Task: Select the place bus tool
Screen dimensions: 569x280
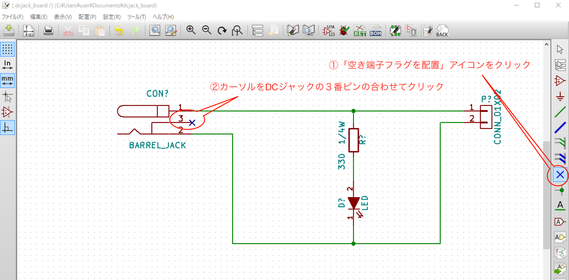Action: (560, 128)
